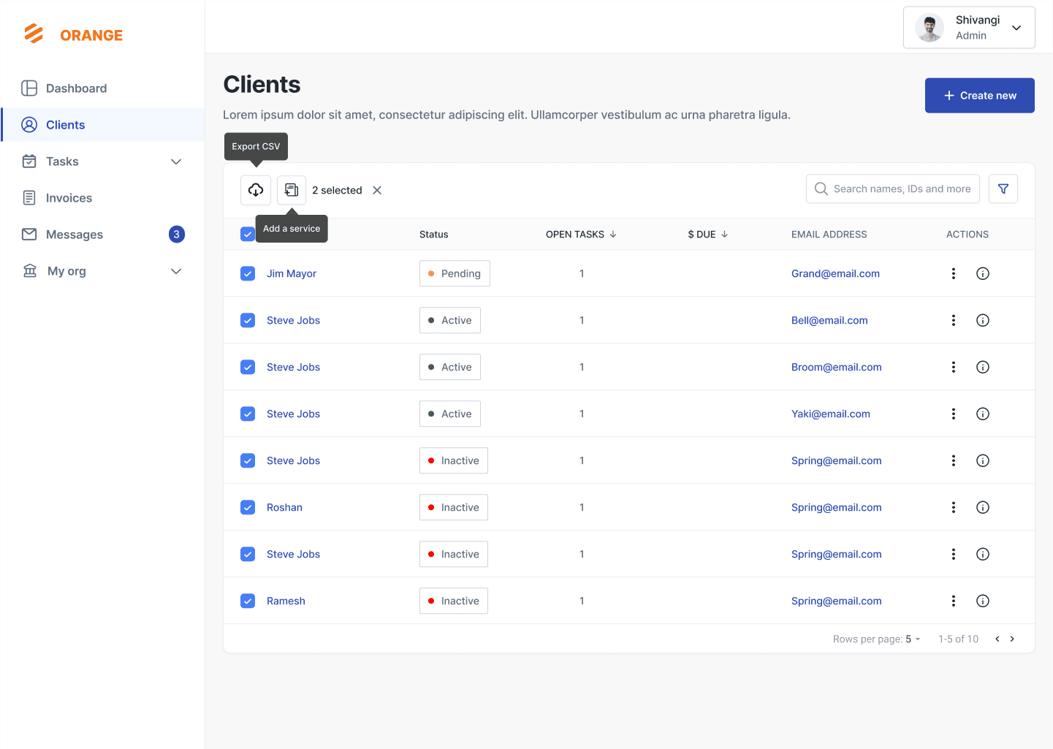Open the Dashboard menu item

[102, 88]
